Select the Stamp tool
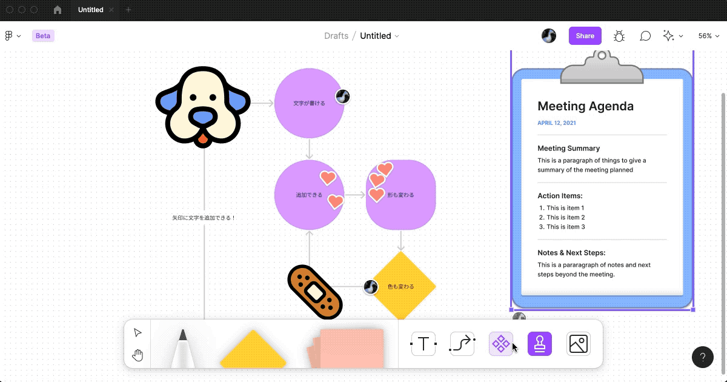This screenshot has height=382, width=727. [x=539, y=344]
